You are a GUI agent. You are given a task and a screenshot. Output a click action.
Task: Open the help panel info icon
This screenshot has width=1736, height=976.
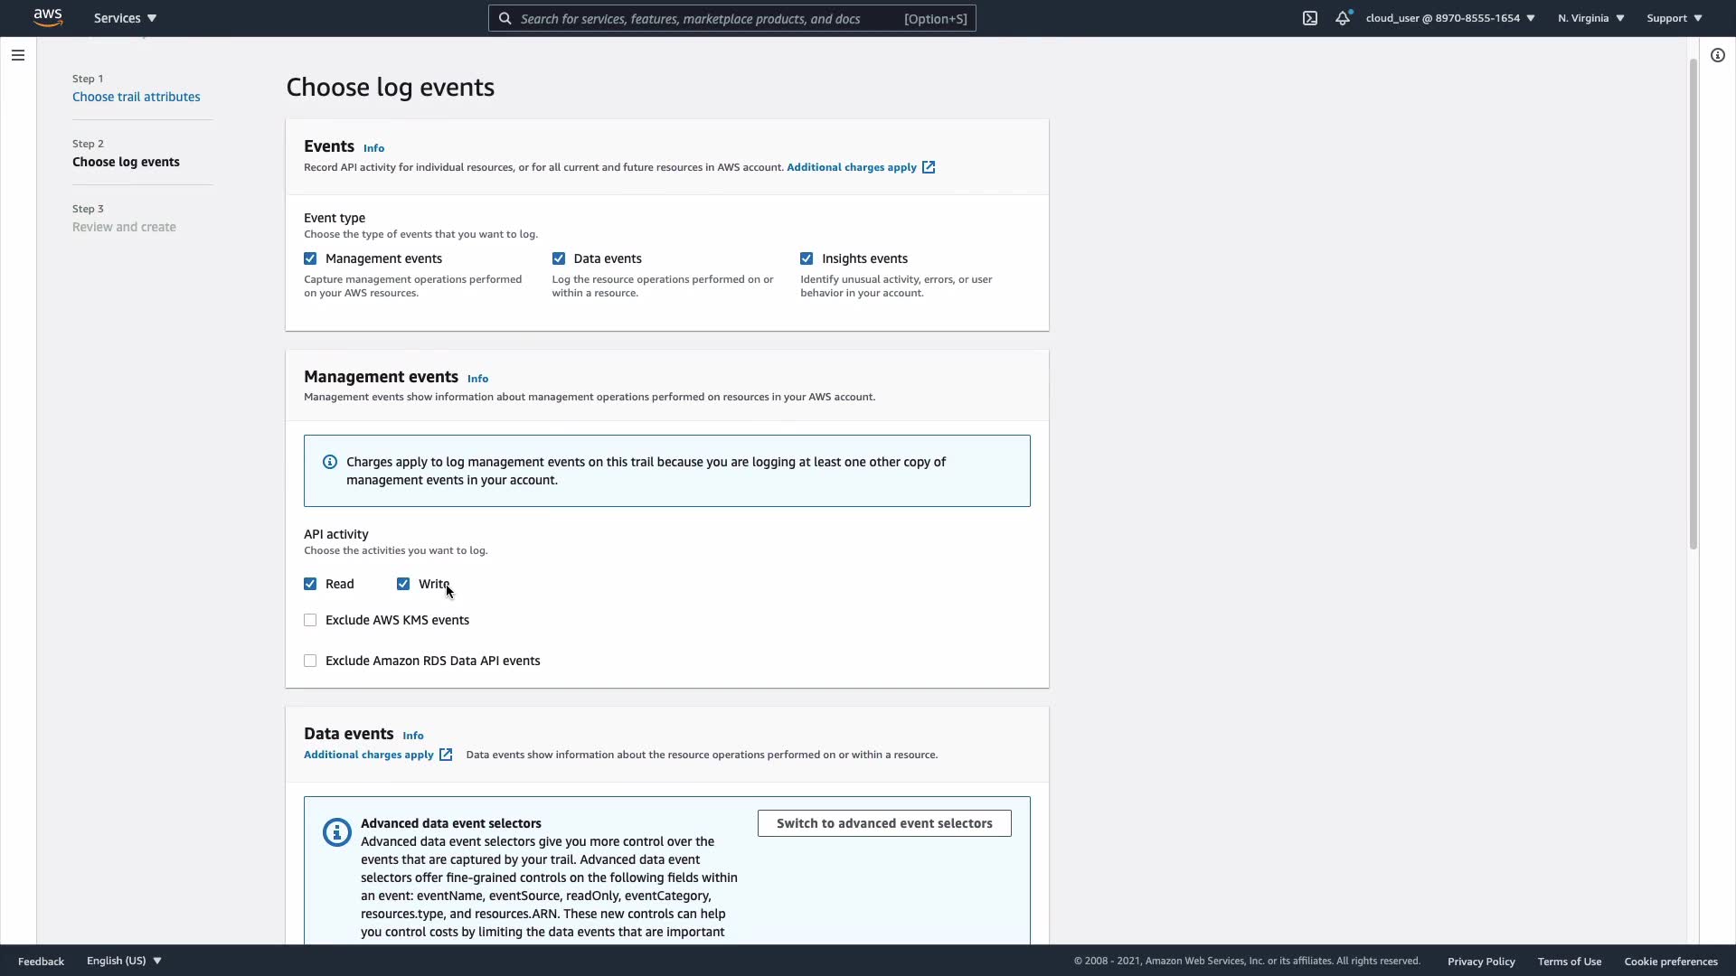(1717, 55)
